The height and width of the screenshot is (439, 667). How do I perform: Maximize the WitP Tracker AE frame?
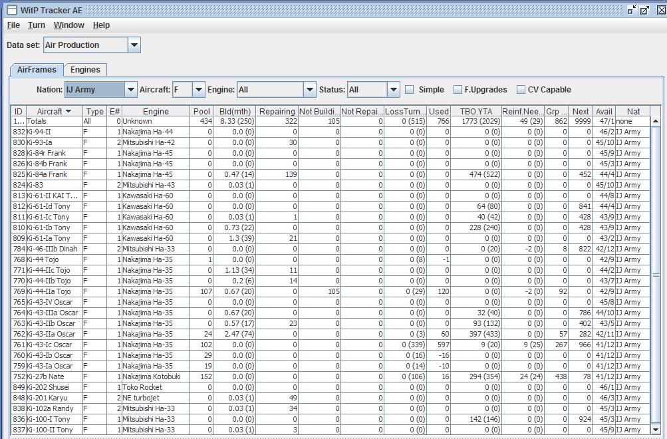tap(645, 10)
